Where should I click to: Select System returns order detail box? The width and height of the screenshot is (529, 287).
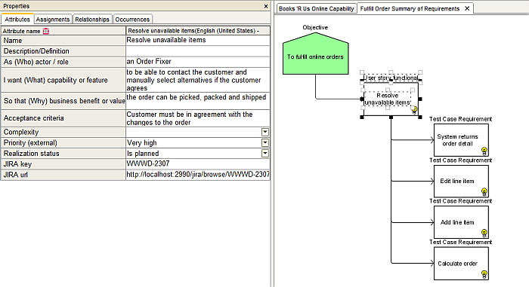[x=461, y=140]
